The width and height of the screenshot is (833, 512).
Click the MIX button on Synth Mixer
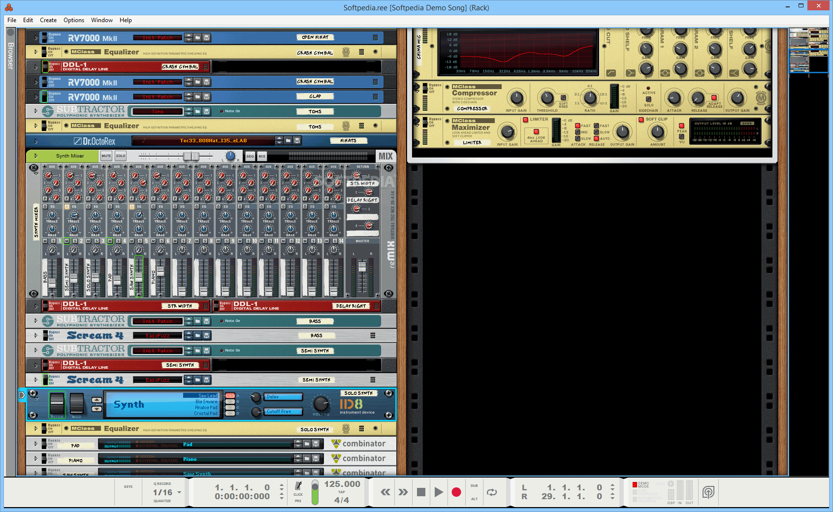point(262,156)
